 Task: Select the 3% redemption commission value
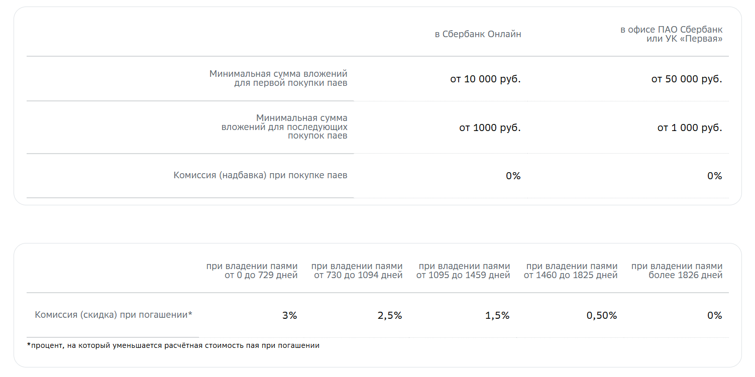289,315
